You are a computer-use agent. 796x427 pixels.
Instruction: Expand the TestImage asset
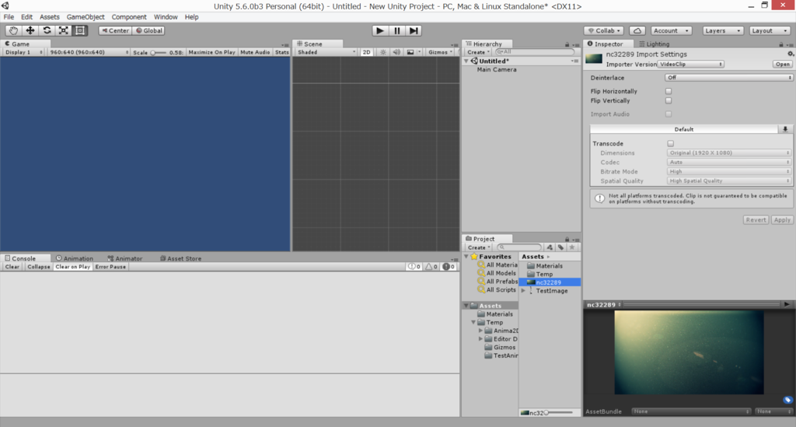pos(523,291)
